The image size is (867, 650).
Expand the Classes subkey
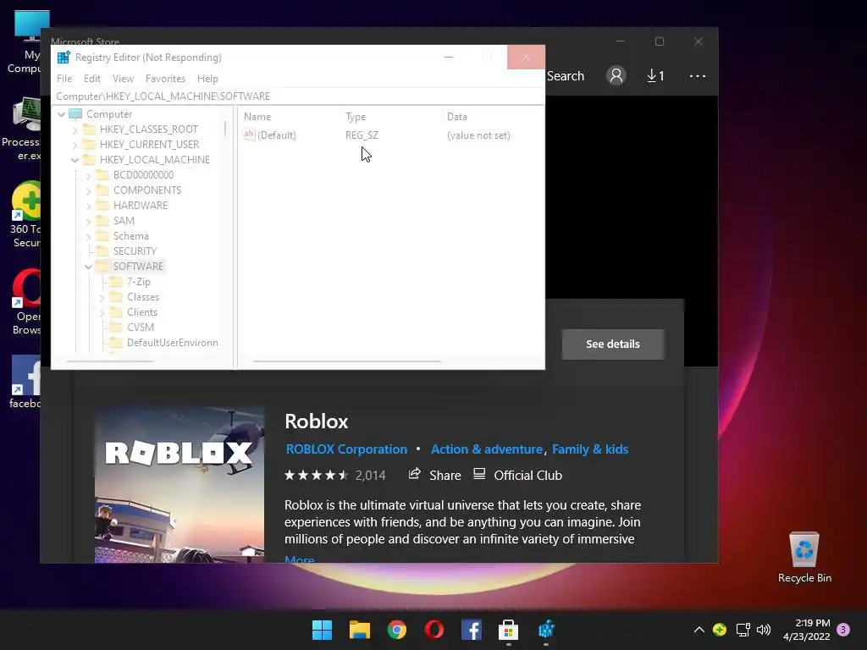pyautogui.click(x=102, y=297)
